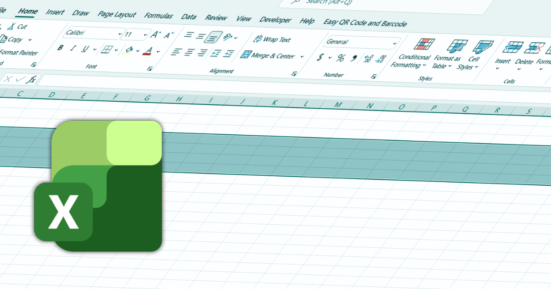Open the Copy options dropdown arrow
The height and width of the screenshot is (289, 551).
coord(30,40)
